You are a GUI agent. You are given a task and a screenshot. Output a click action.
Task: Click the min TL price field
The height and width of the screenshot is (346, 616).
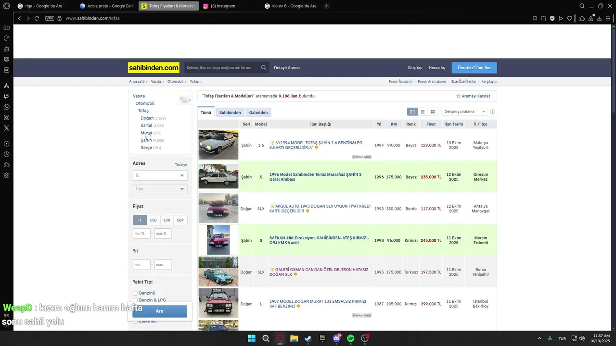[141, 234]
